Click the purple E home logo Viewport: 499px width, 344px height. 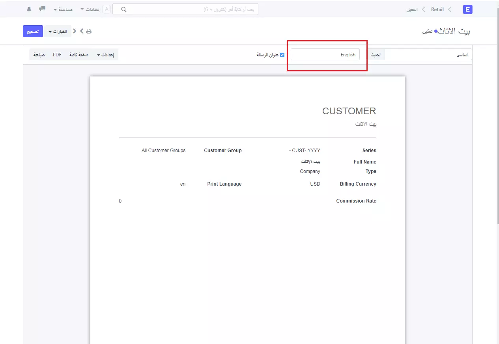coord(468,9)
